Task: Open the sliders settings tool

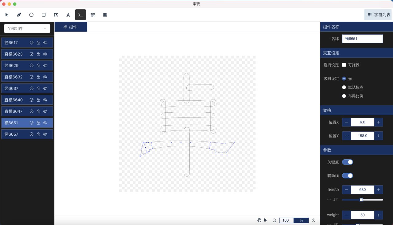Action: (93, 15)
